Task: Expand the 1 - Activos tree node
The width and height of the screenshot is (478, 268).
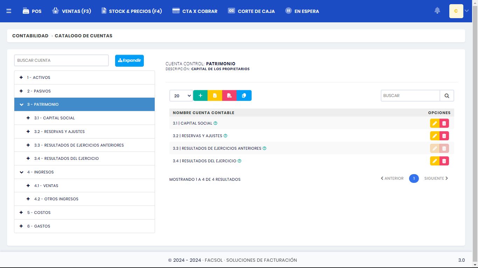Action: tap(21, 77)
